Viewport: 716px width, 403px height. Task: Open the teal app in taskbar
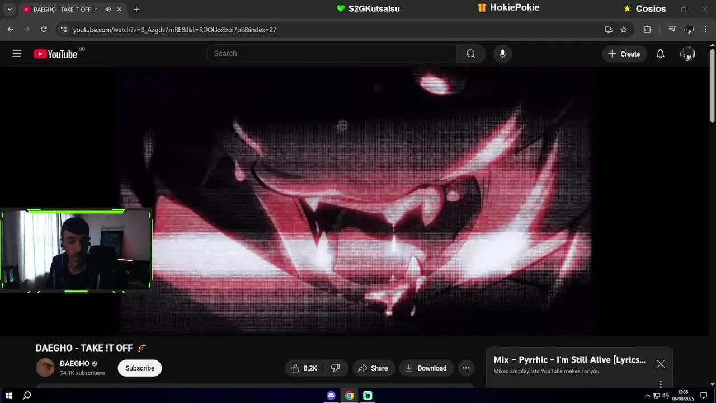(368, 396)
